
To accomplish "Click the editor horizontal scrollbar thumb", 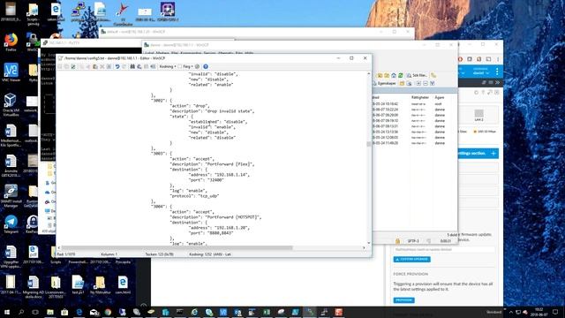I will 176,248.
